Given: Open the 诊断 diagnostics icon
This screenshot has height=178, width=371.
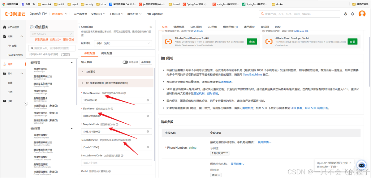Looking at the screenshot, I should pyautogui.click(x=5, y=101).
